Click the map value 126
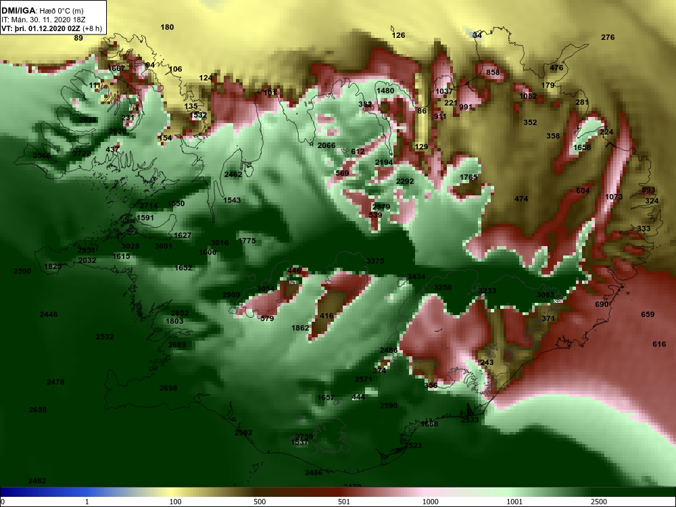The height and width of the screenshot is (507, 676). pyautogui.click(x=398, y=35)
